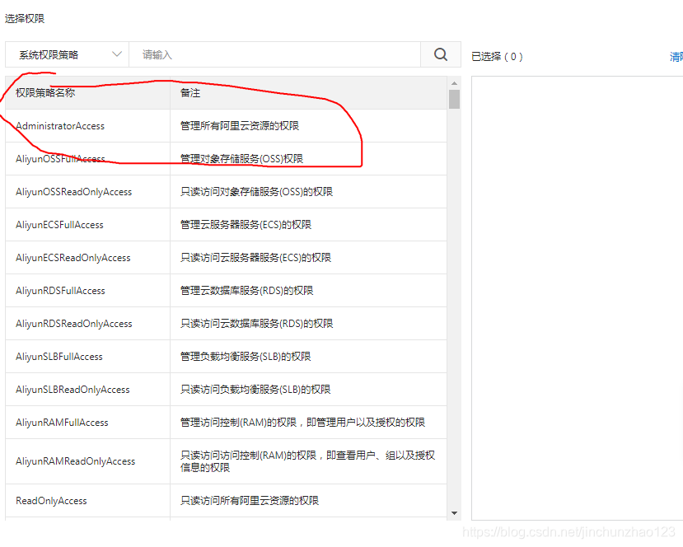Click the 权限策略名称 column header
The image size is (683, 547).
[45, 93]
